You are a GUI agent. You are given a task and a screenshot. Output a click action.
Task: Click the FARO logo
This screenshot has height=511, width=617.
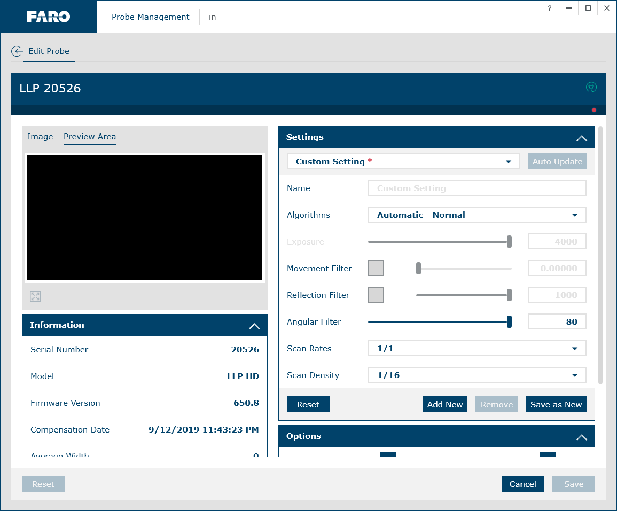48,17
